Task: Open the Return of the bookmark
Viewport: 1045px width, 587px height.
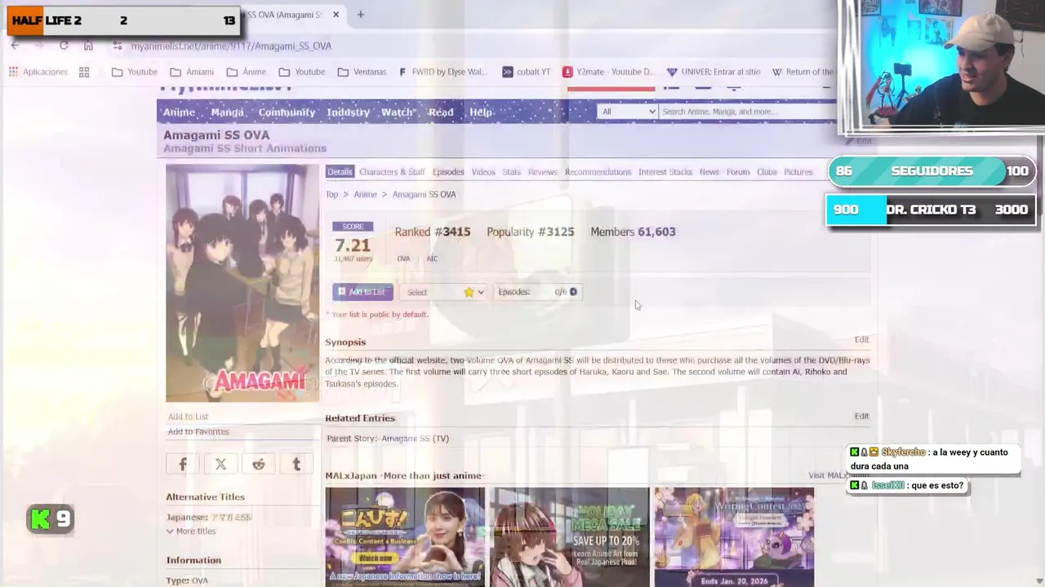Action: (x=803, y=72)
